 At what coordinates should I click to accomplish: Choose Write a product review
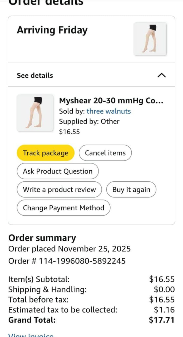point(59,190)
